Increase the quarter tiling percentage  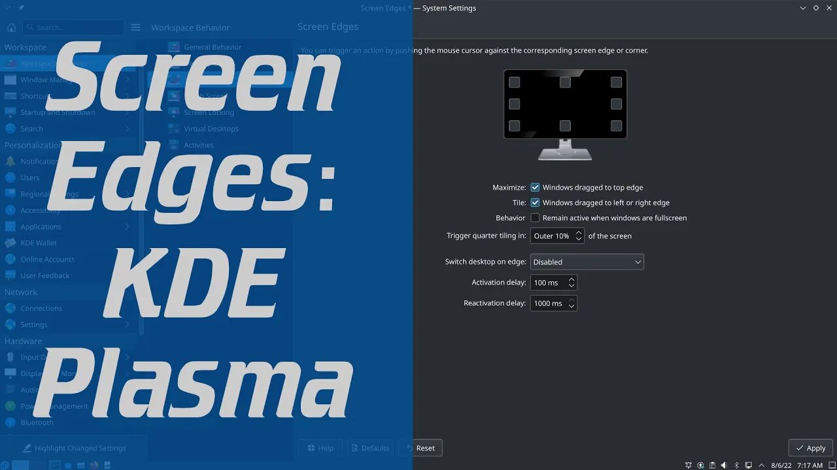(x=579, y=232)
